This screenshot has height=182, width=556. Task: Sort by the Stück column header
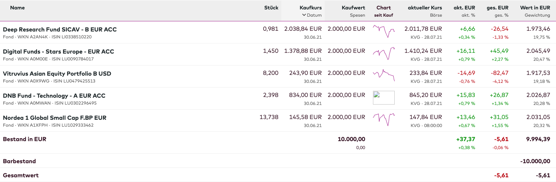[x=271, y=8]
